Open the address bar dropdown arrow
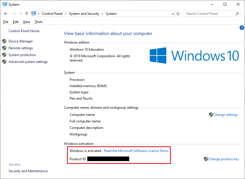The height and width of the screenshot is (179, 245). 173,13
